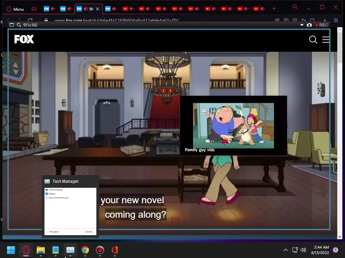Open the Opera GX Menu button
345x258 pixels.
(x=15, y=9)
